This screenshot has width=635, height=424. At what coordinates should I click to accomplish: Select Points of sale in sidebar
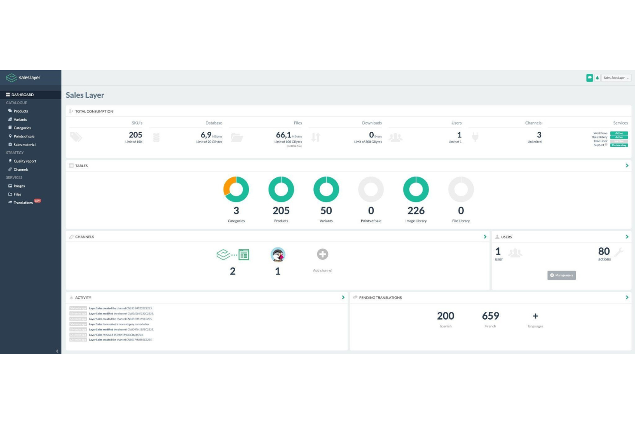pos(23,136)
